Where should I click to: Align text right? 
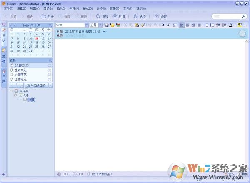(x=193, y=25)
